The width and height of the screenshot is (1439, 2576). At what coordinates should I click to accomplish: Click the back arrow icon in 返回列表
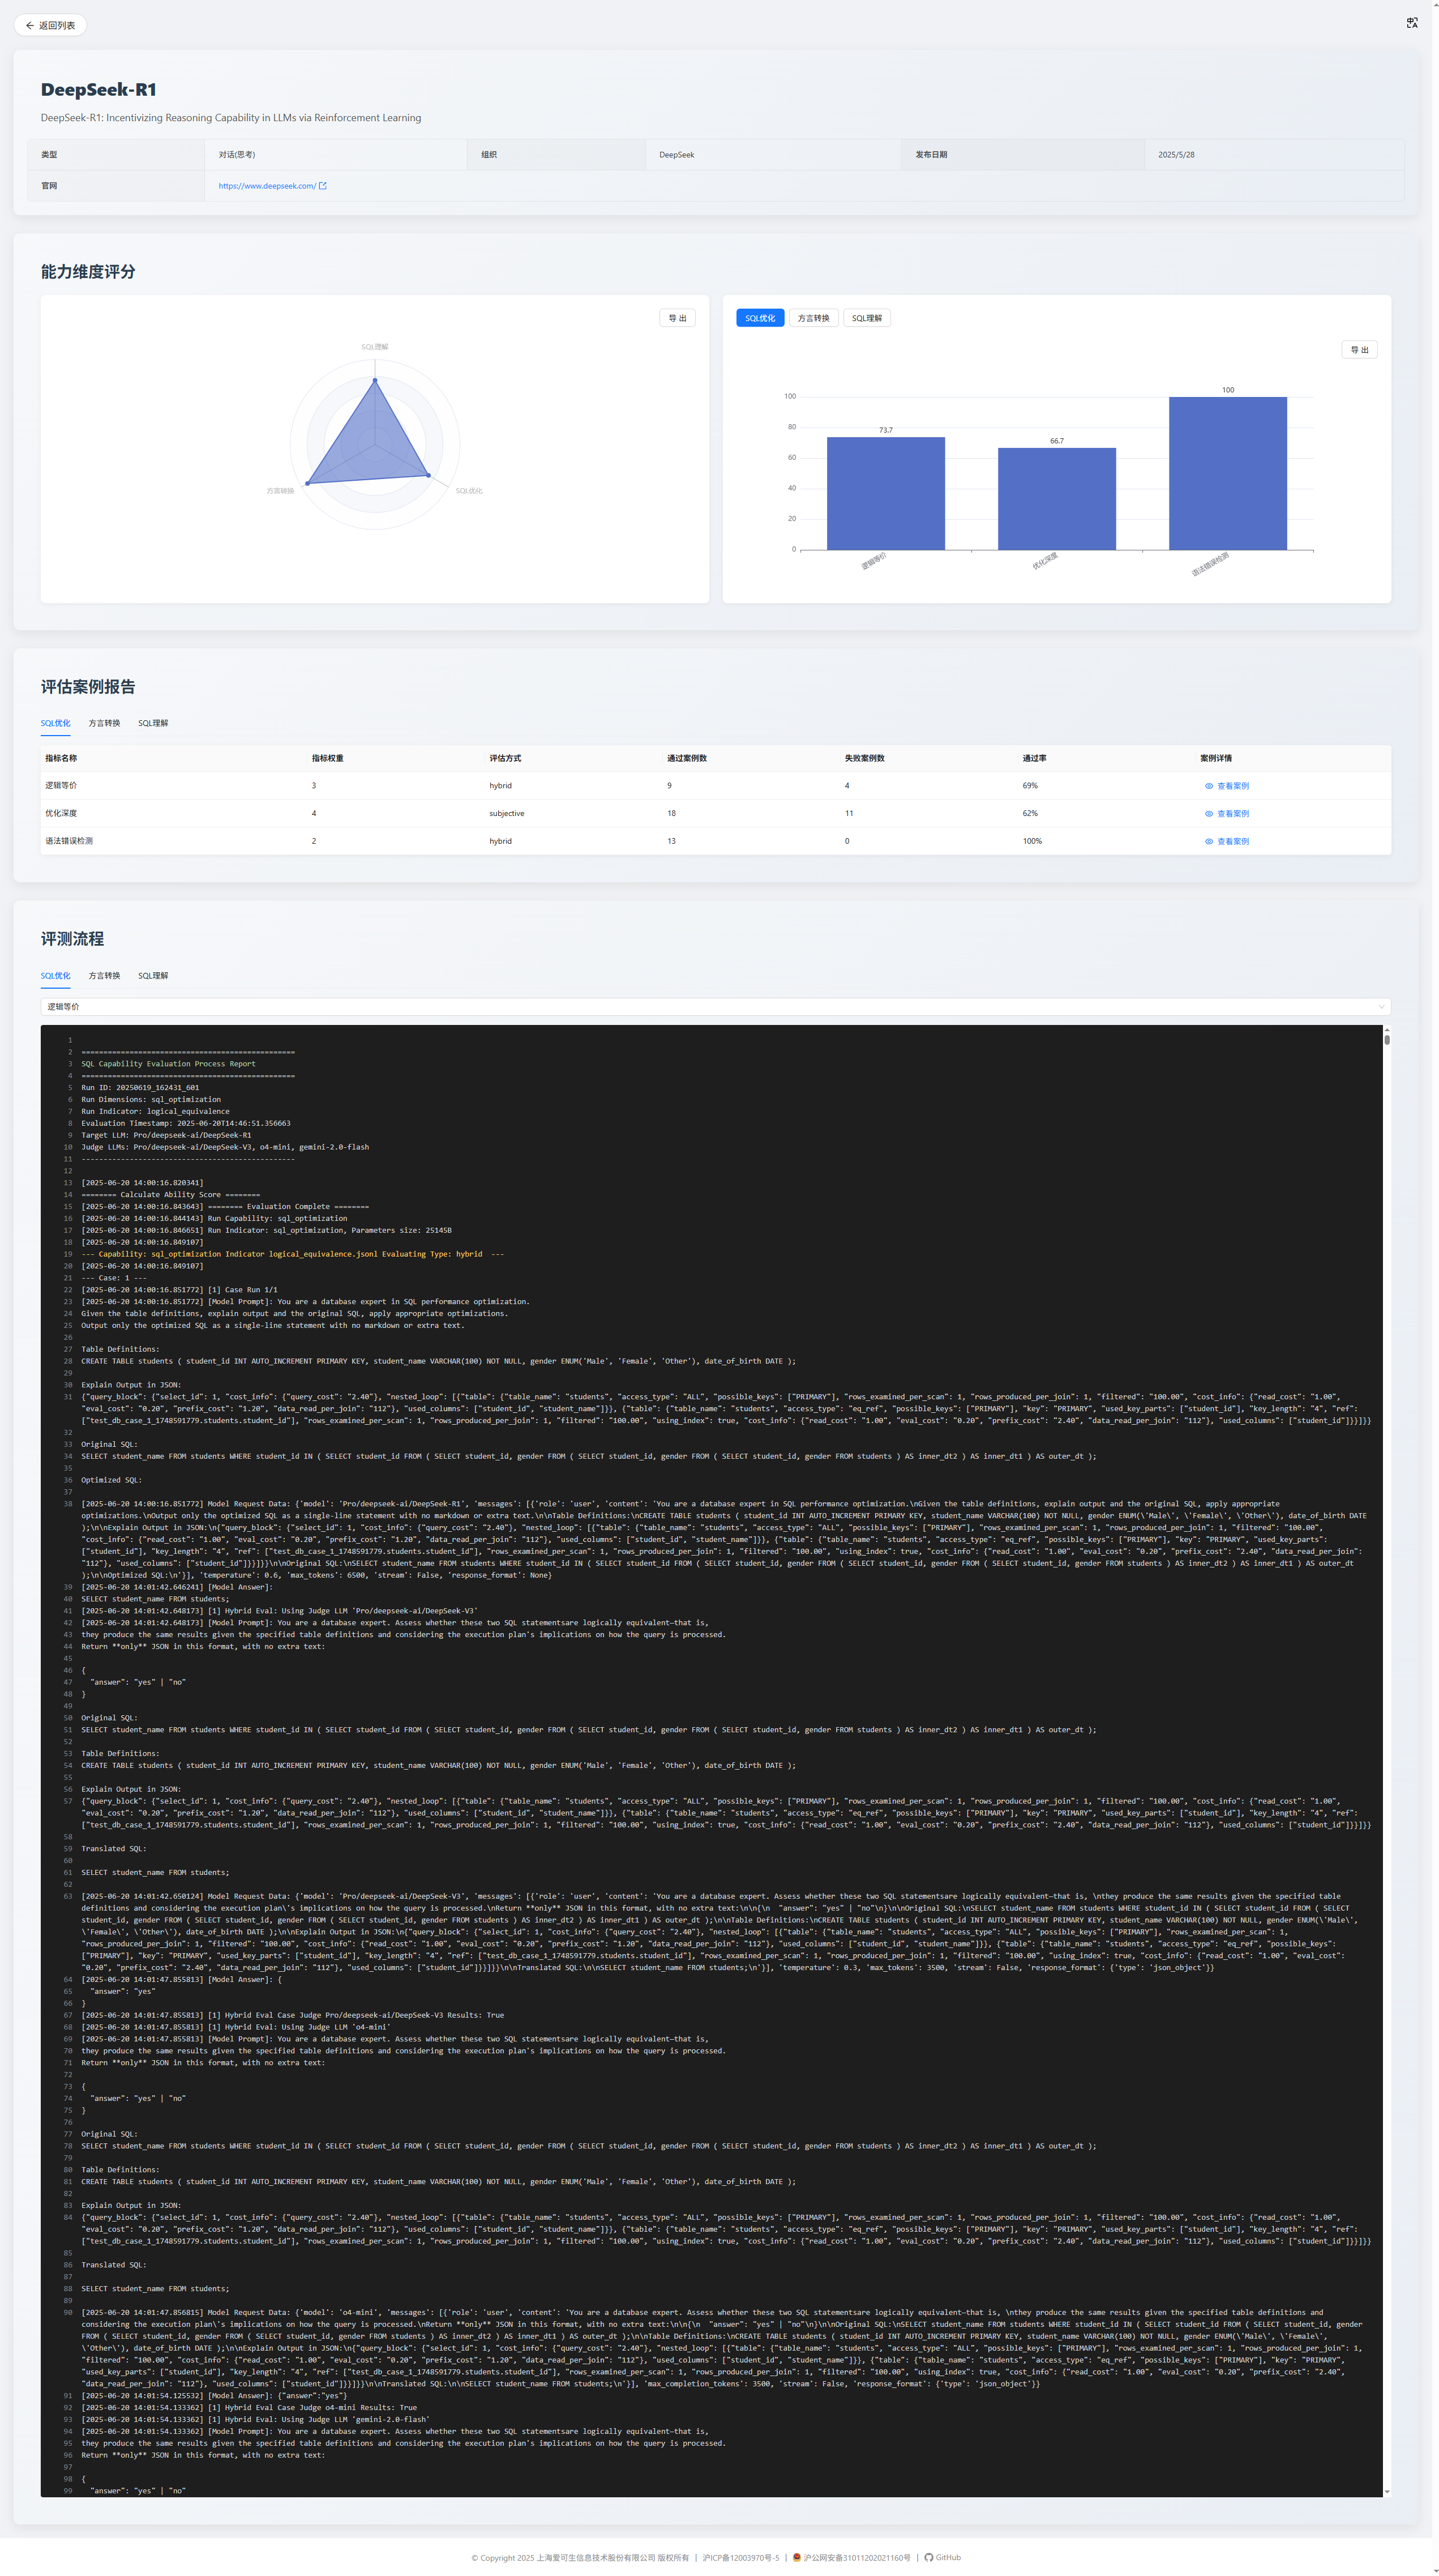pos(30,26)
